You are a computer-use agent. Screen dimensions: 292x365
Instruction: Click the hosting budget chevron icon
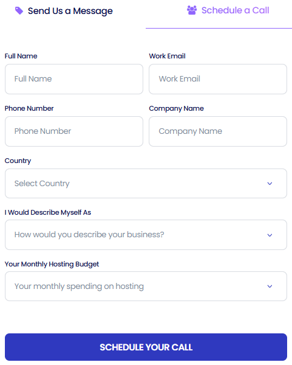[x=269, y=287]
